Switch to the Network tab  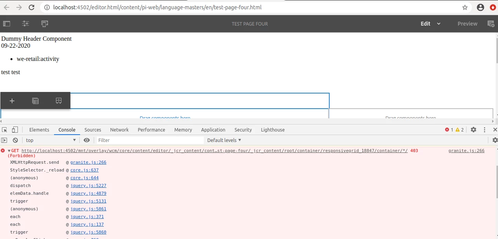(119, 130)
